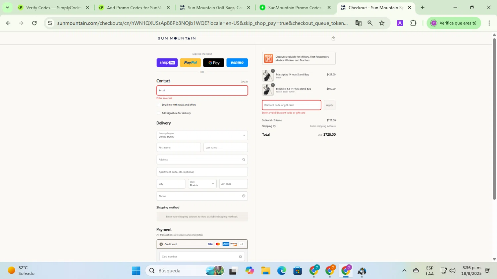Image resolution: width=497 pixels, height=279 pixels.
Task: Tick Add signature for delivery checkbox
Action: pos(158,113)
